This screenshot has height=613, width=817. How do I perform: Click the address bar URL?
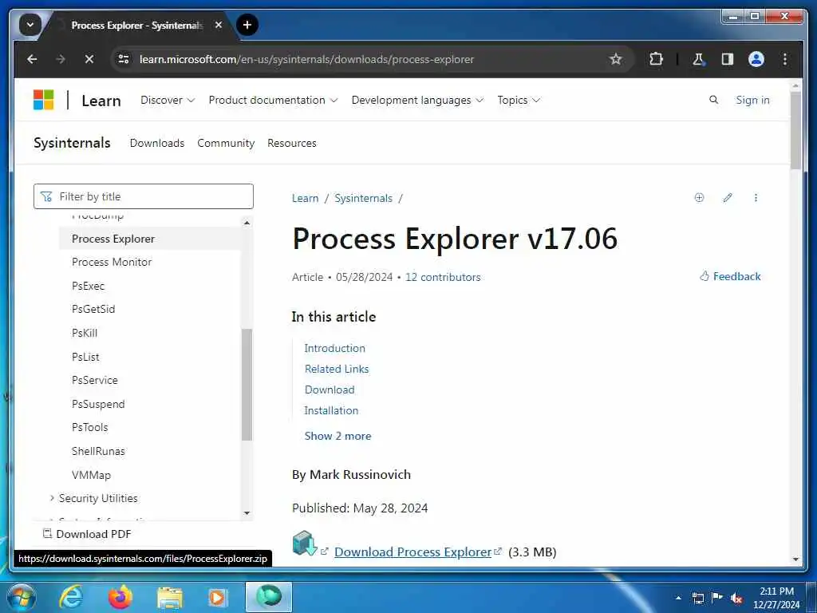pyautogui.click(x=306, y=59)
